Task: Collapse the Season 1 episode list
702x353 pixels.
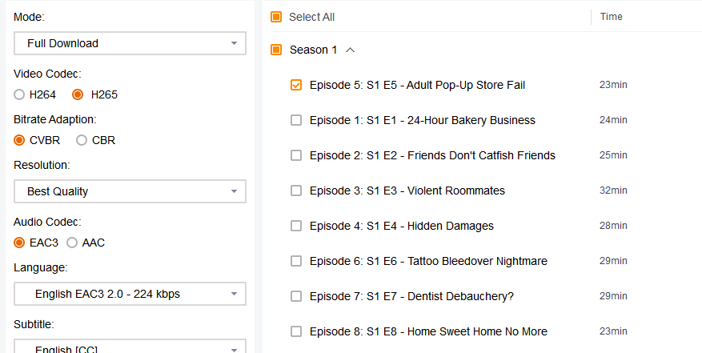Action: (350, 50)
